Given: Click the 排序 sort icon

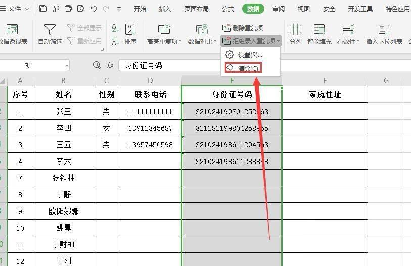Looking at the screenshot, I should tap(130, 29).
